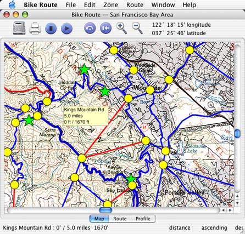This screenshot has height=234, width=245.
Task: Open the Zone menu
Action: pos(110,5)
